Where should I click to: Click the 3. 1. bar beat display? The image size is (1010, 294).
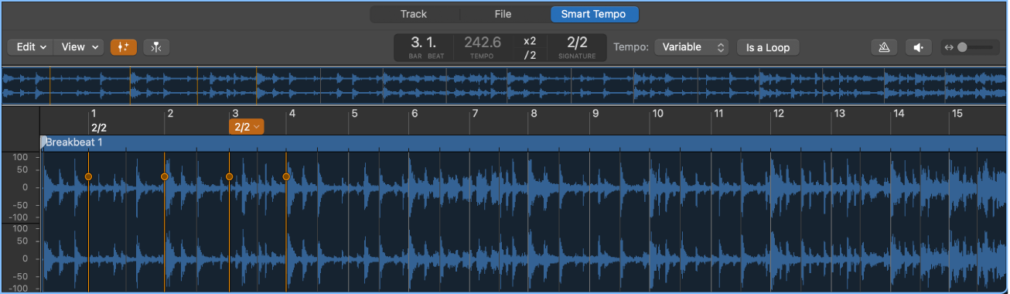pos(424,43)
